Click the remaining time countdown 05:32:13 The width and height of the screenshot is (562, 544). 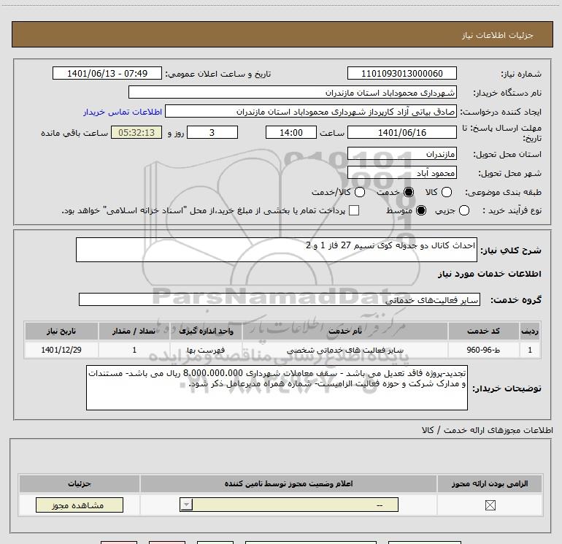point(136,133)
